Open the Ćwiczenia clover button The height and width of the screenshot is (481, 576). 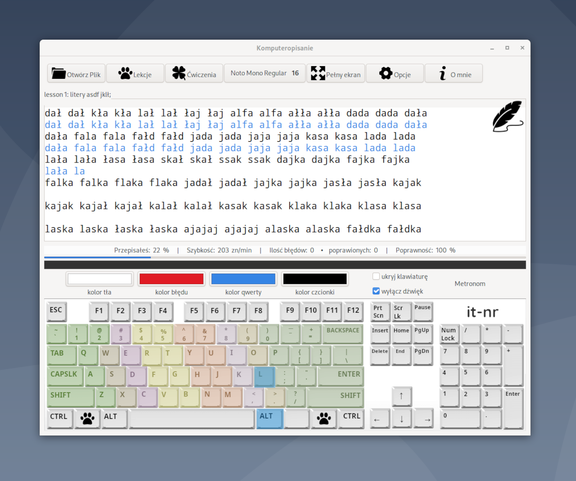pyautogui.click(x=194, y=73)
